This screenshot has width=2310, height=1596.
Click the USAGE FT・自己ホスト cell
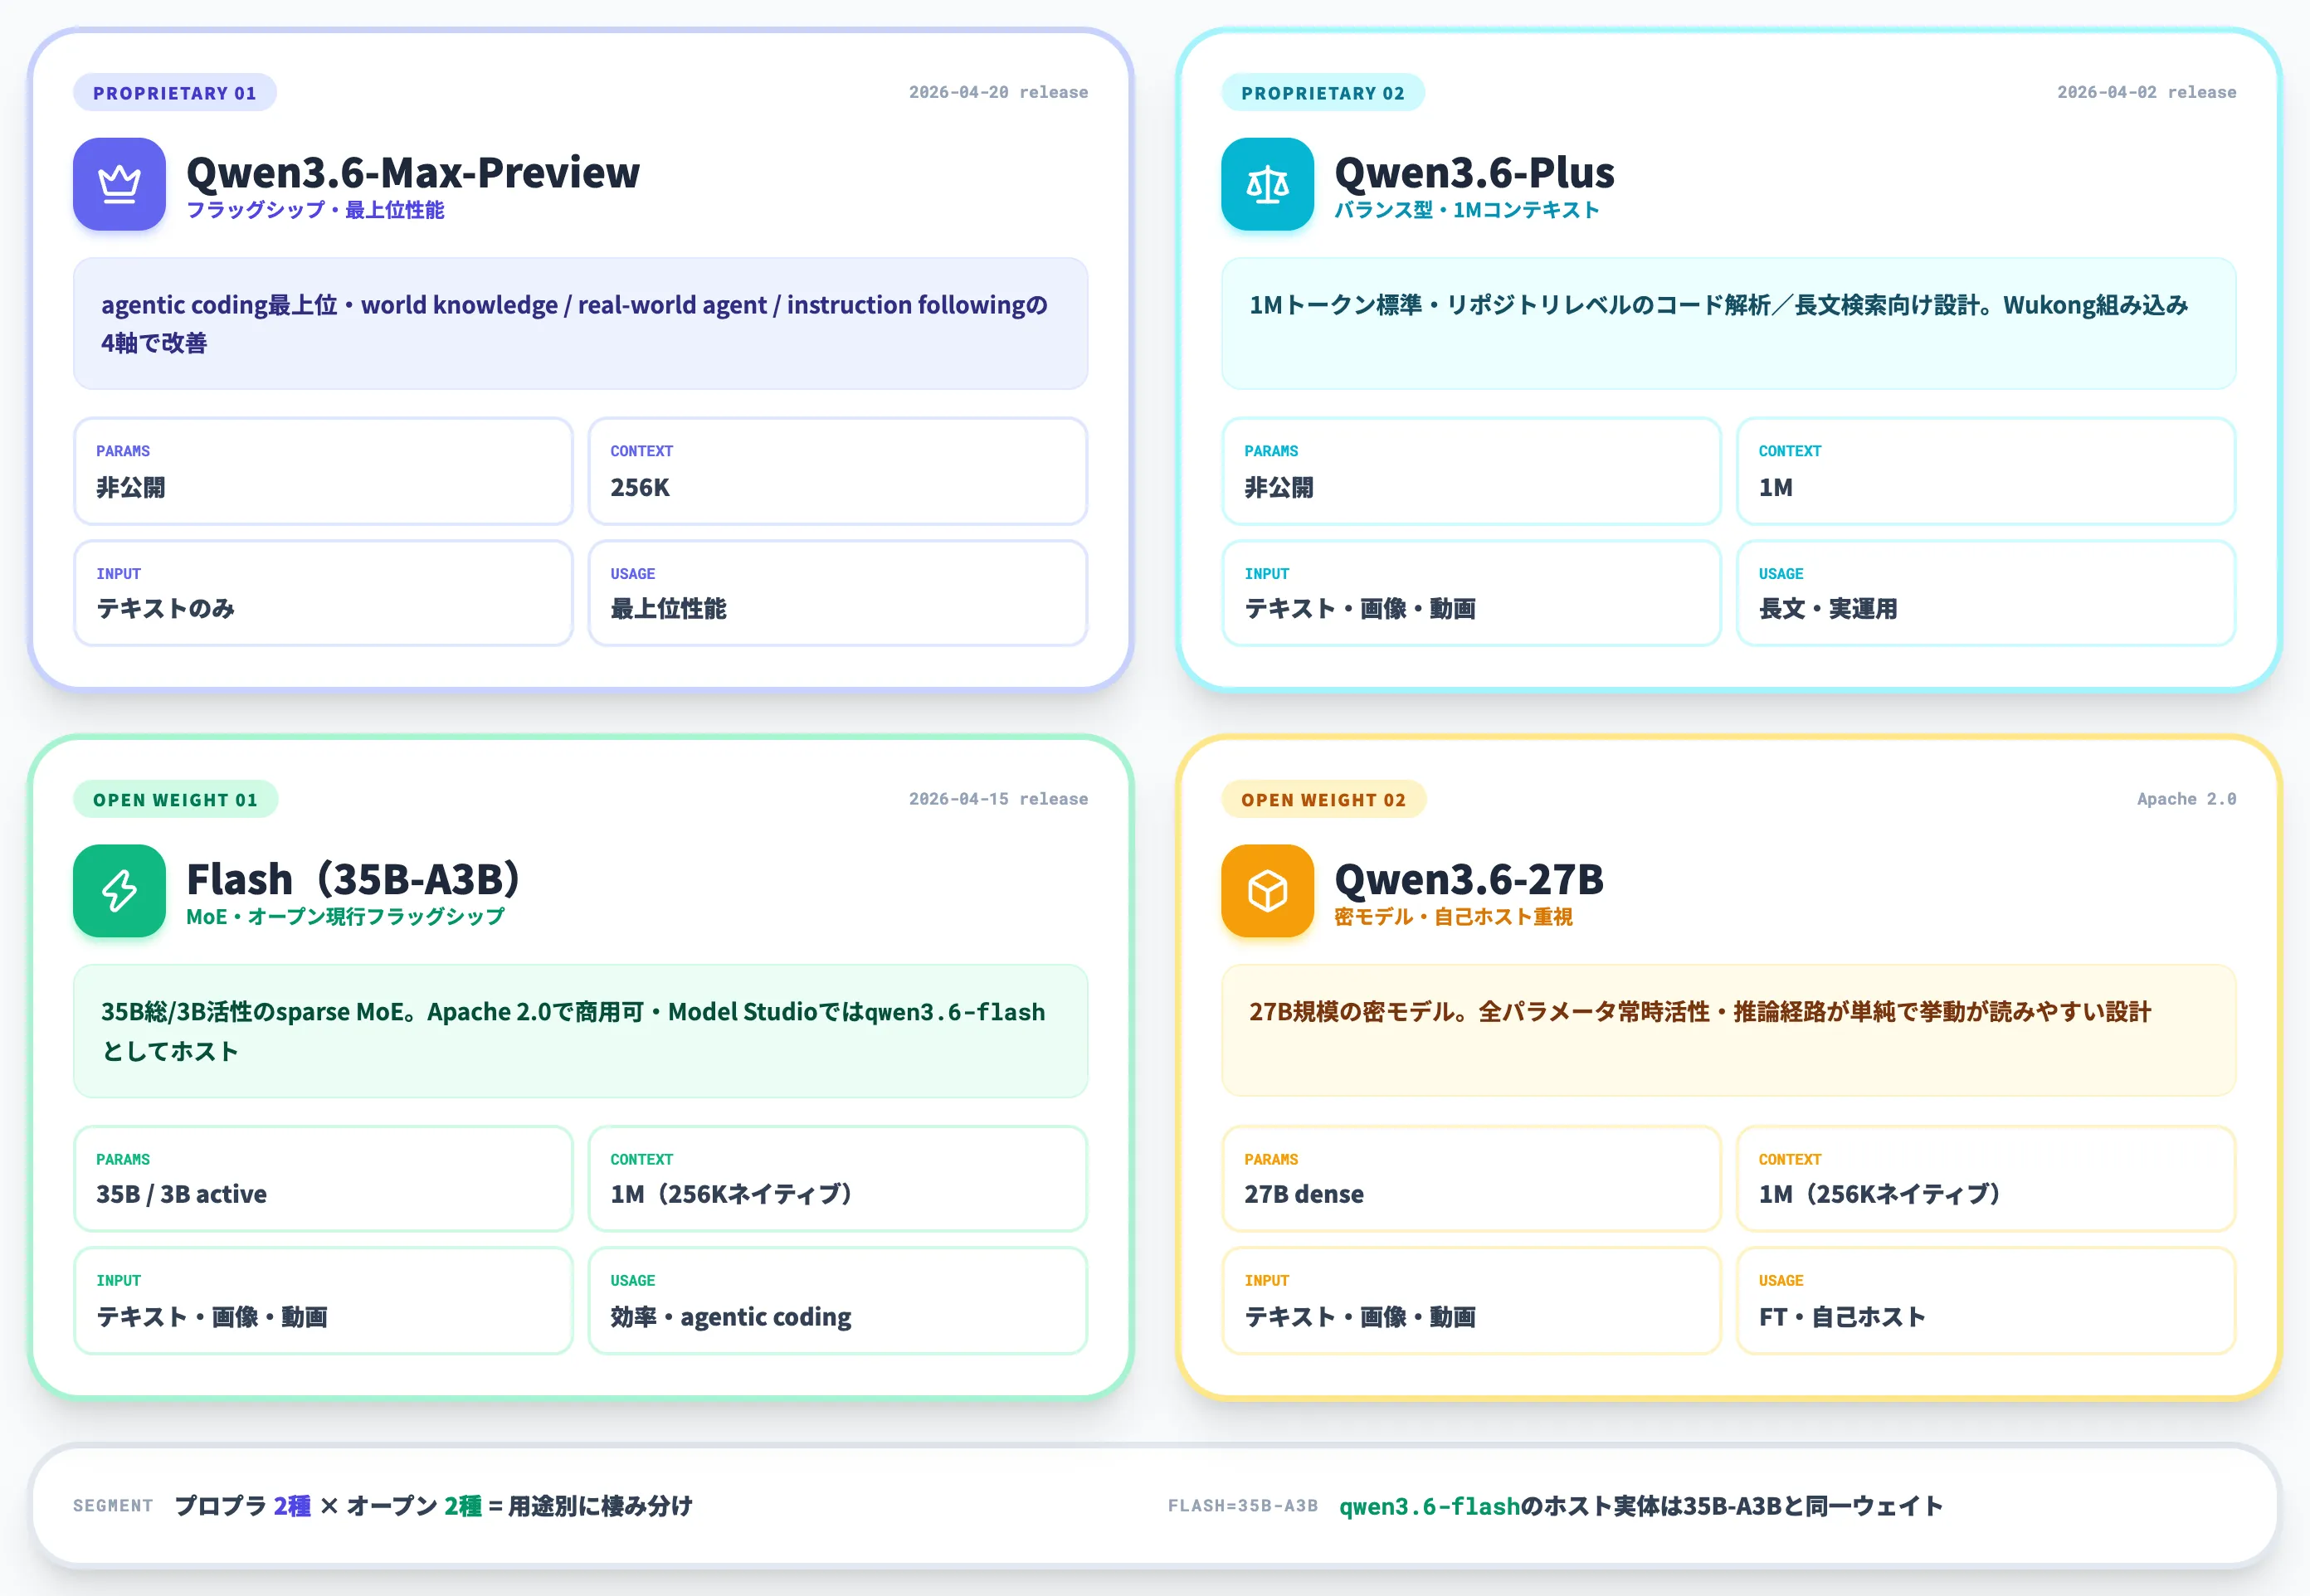click(1985, 1301)
